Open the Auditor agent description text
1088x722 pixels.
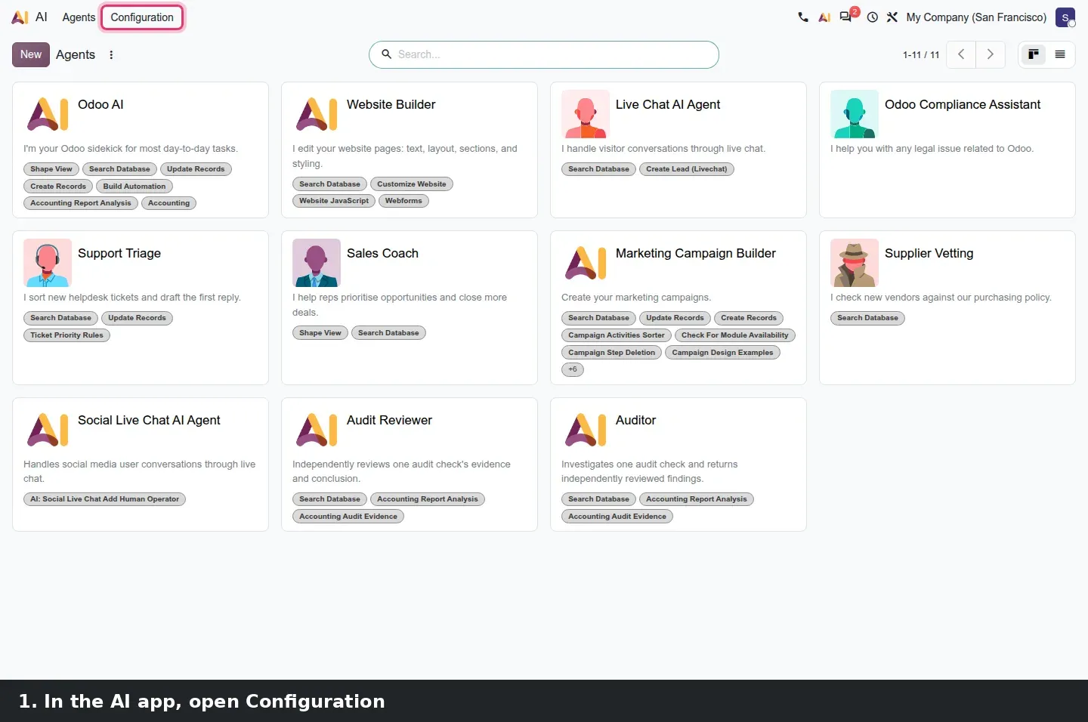(x=650, y=471)
